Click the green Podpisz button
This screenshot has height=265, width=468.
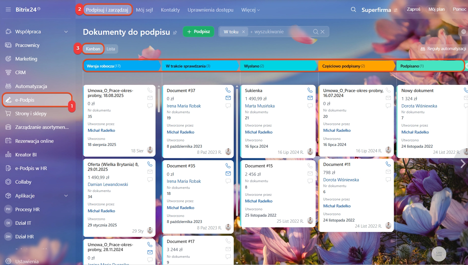tap(198, 32)
